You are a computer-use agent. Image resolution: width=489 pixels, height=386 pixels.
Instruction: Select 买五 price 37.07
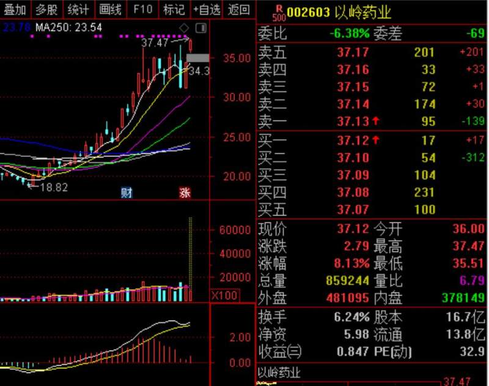click(x=353, y=209)
